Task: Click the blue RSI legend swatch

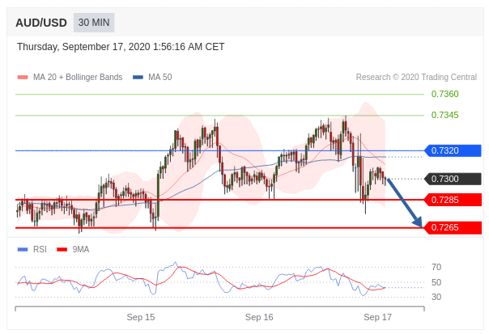Action: point(23,250)
